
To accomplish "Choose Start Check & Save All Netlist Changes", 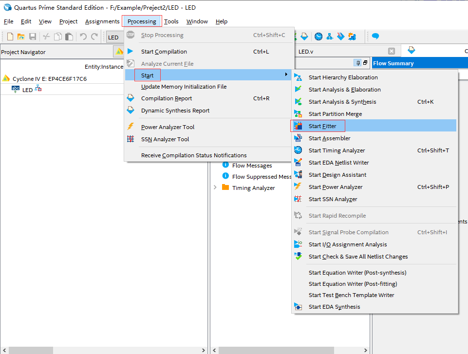I will pos(374,257).
